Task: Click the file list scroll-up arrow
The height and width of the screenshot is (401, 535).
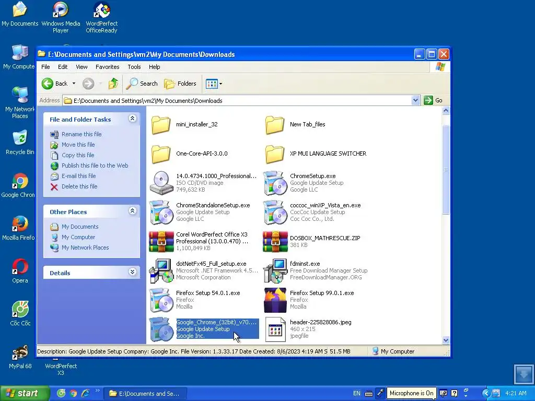Action: click(x=446, y=111)
